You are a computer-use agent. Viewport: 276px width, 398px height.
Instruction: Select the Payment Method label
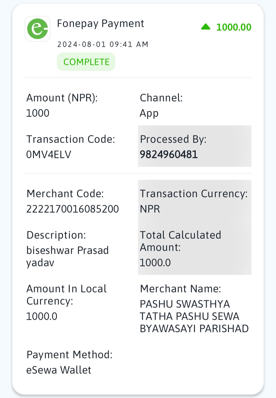click(70, 355)
